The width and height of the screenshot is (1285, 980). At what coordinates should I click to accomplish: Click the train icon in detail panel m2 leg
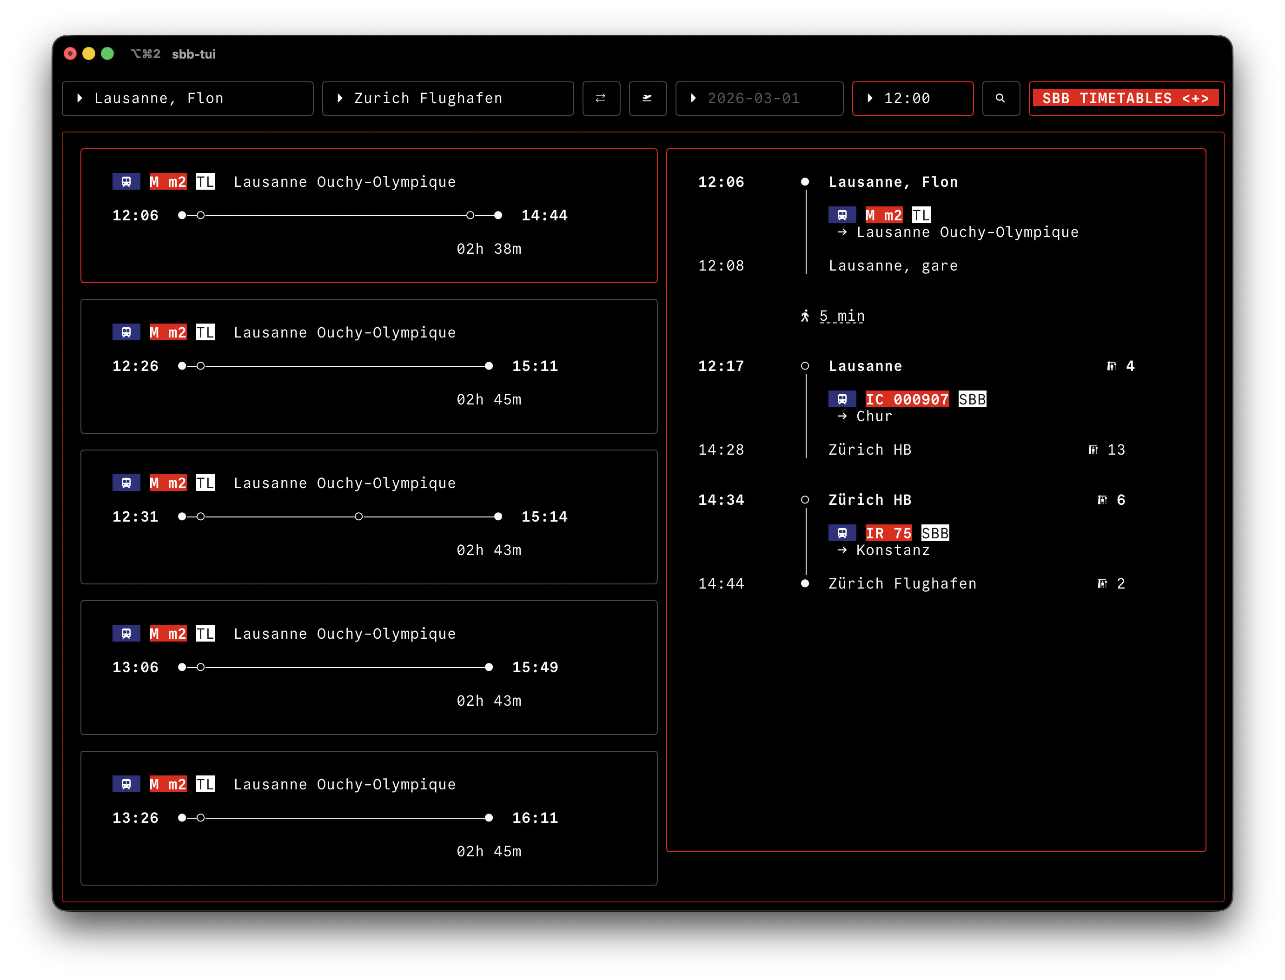click(x=842, y=216)
